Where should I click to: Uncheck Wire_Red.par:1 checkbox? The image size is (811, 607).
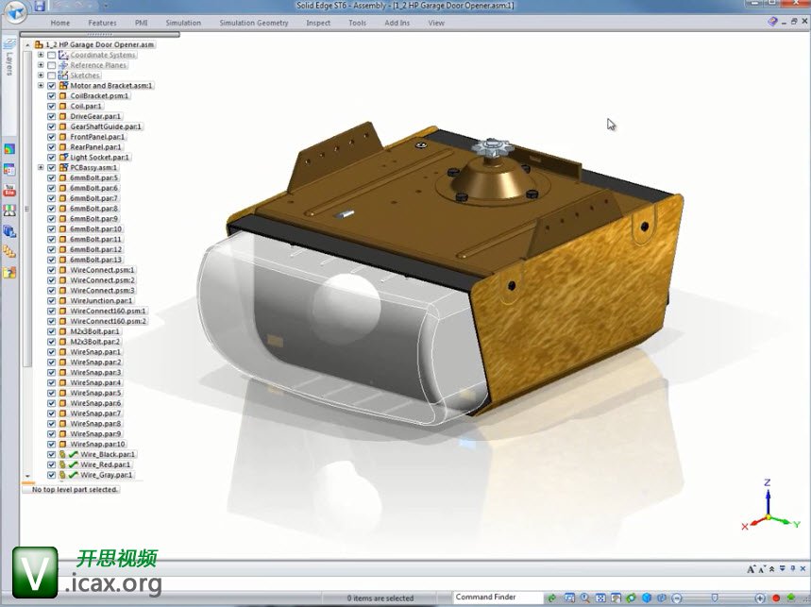[x=52, y=464]
